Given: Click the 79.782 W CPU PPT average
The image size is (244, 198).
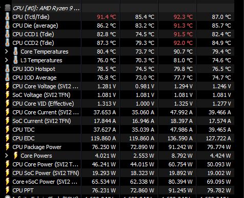Looking at the screenshot, I should [x=219, y=190].
